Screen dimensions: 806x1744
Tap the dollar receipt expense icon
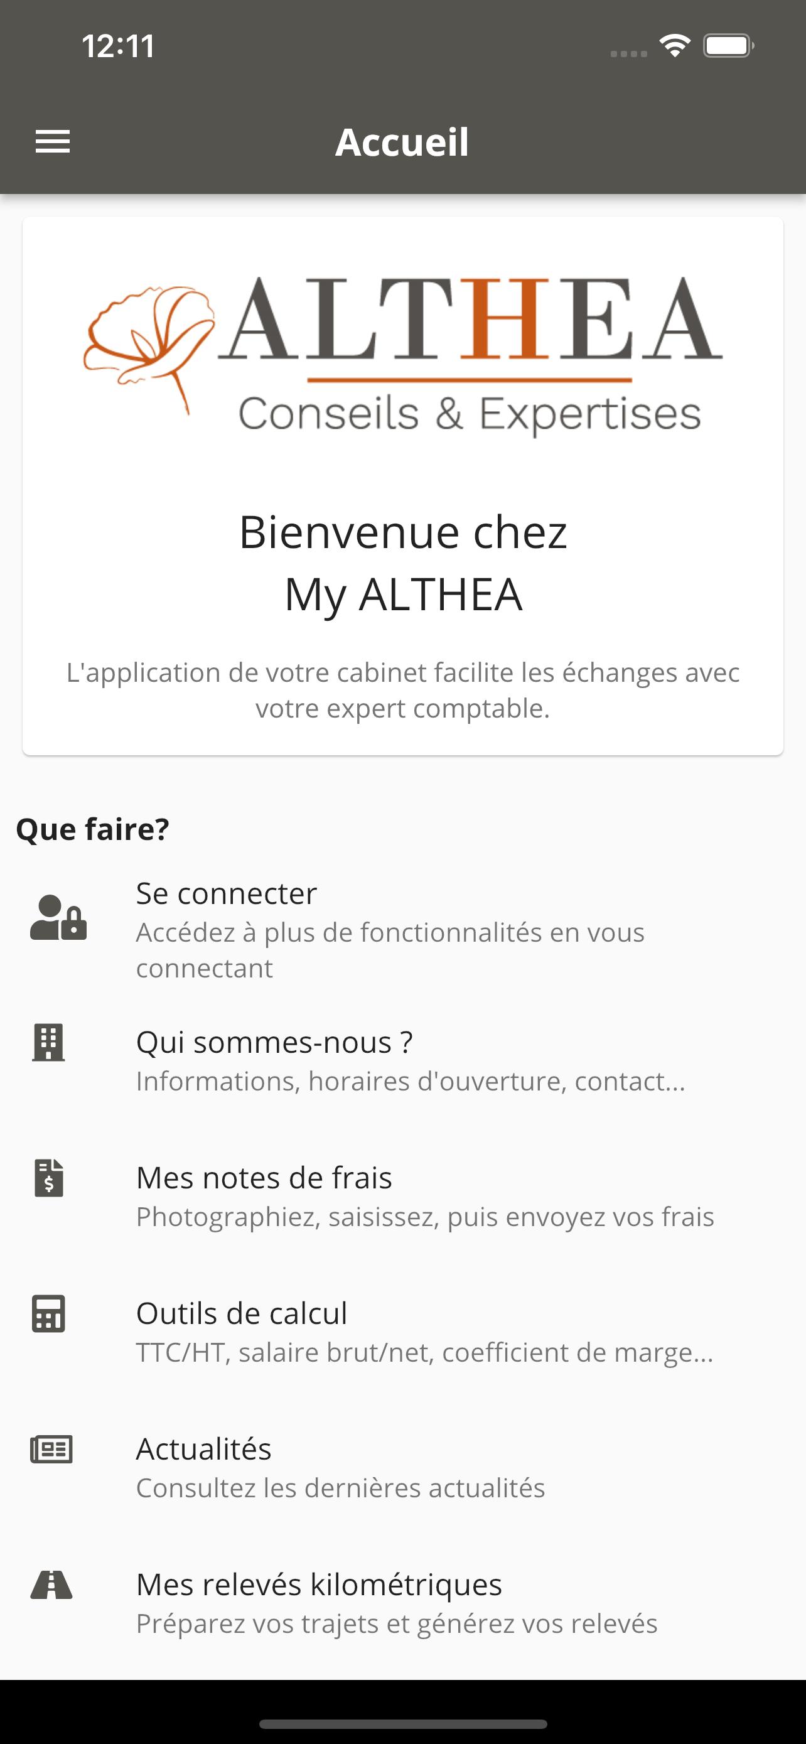click(49, 1177)
